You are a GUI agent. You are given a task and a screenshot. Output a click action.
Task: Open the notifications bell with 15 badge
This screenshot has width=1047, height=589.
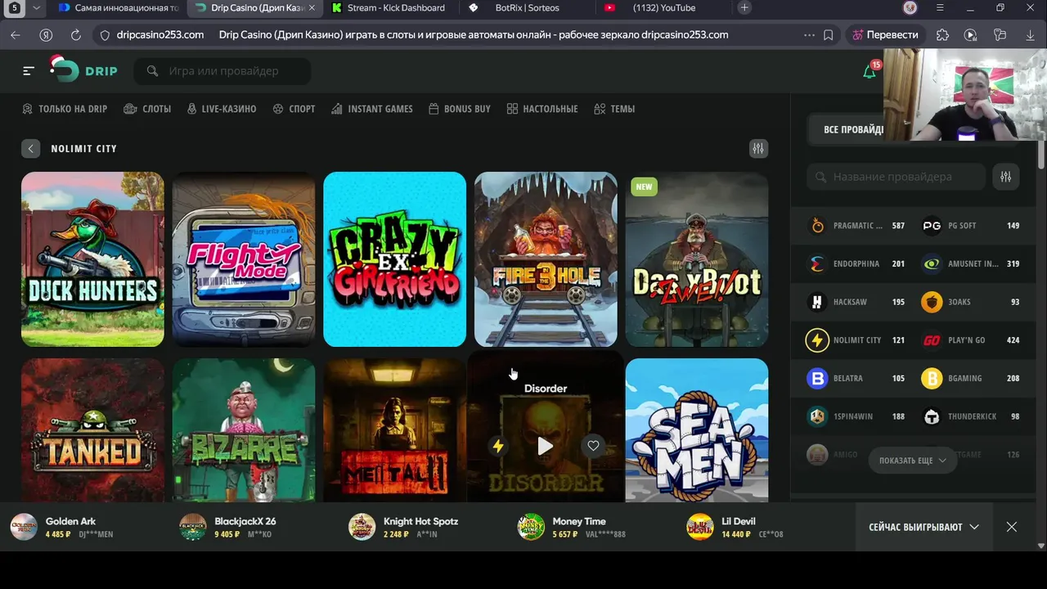[x=870, y=71]
